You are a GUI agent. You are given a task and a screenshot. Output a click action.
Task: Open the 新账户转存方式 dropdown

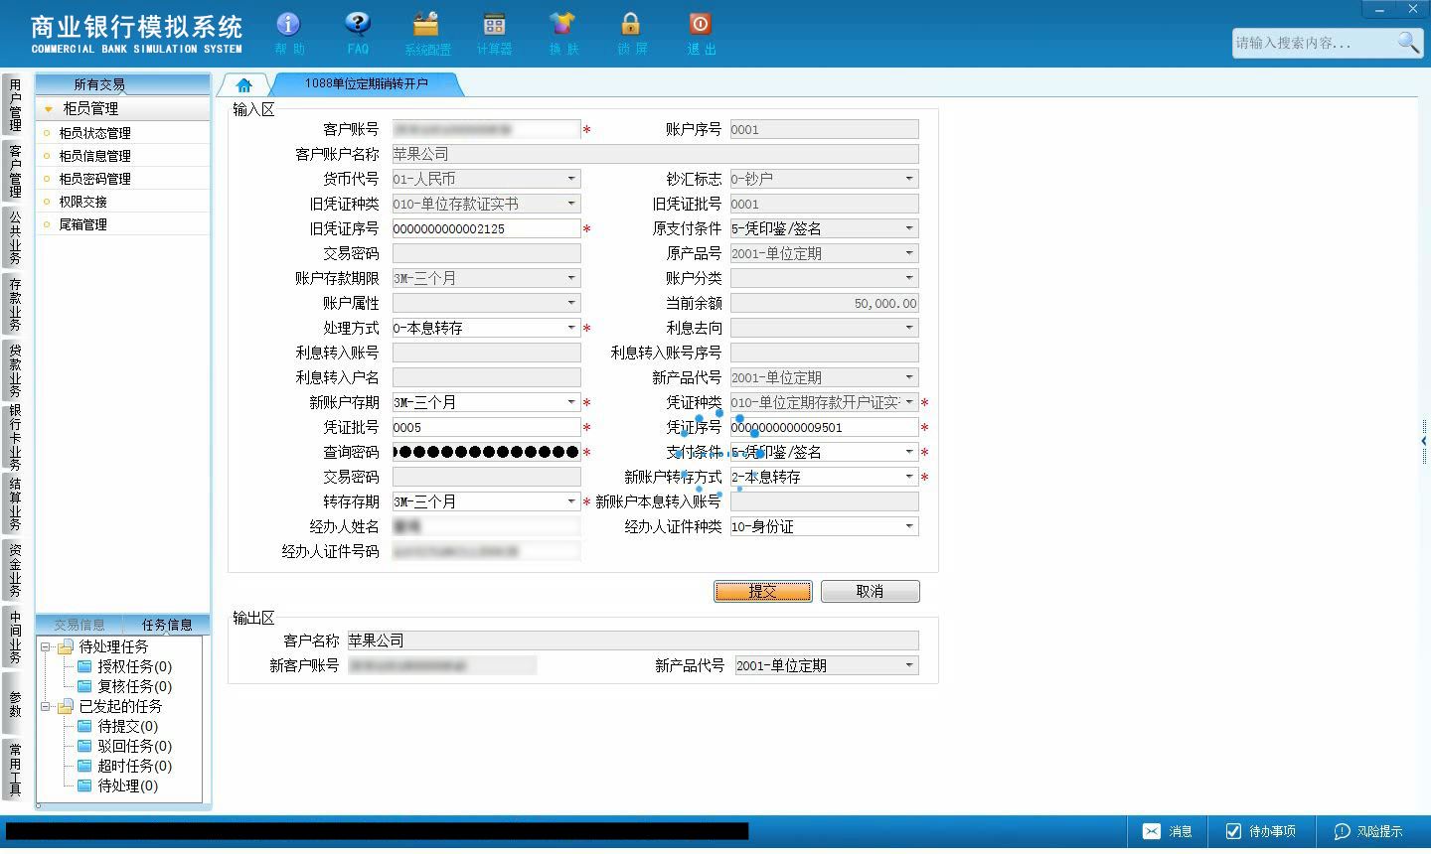pyautogui.click(x=909, y=477)
